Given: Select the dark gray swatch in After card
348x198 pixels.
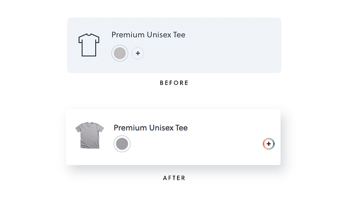Looking at the screenshot, I should click(x=122, y=144).
